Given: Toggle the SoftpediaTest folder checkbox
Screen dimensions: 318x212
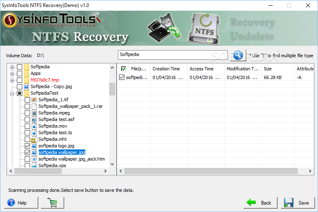Looking at the screenshot, I should [x=19, y=93].
